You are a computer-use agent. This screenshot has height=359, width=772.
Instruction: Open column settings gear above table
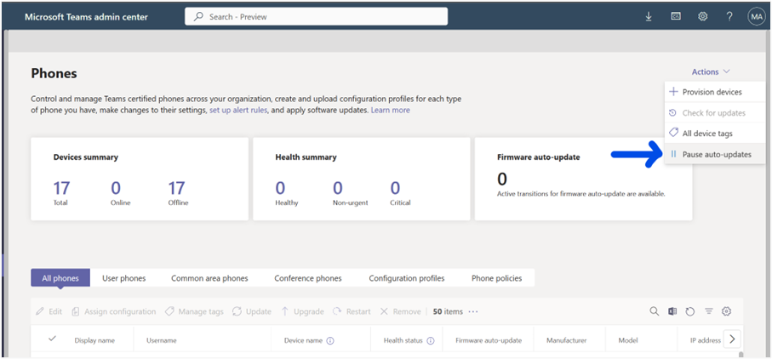point(726,312)
